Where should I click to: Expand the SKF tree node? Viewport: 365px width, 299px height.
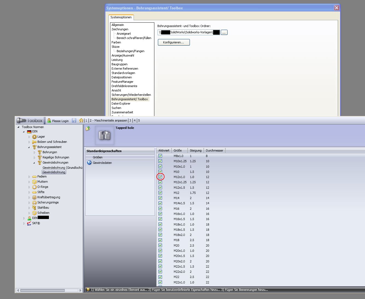point(24,223)
